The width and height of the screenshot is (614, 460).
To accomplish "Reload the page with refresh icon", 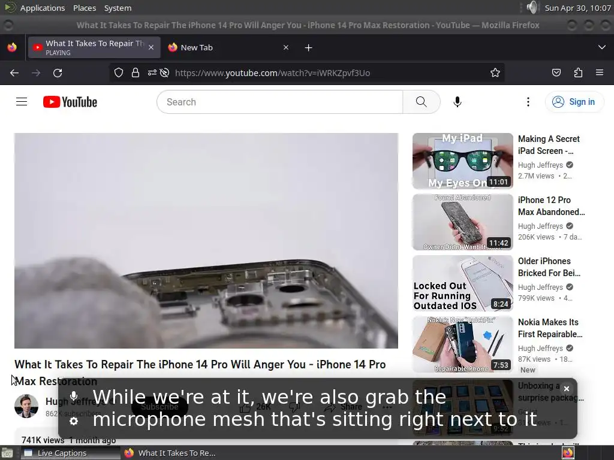I will pyautogui.click(x=58, y=72).
